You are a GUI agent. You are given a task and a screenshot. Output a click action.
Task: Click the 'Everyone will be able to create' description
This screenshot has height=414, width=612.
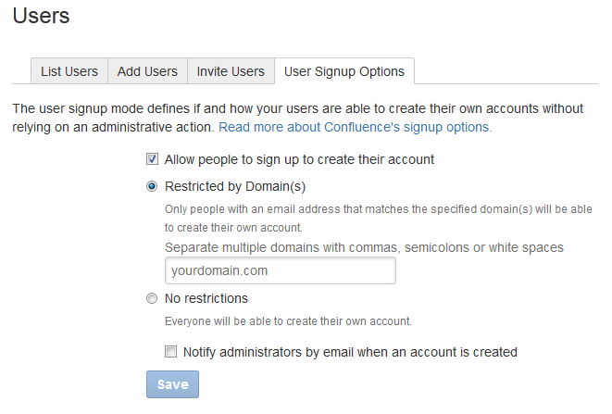pyautogui.click(x=288, y=321)
